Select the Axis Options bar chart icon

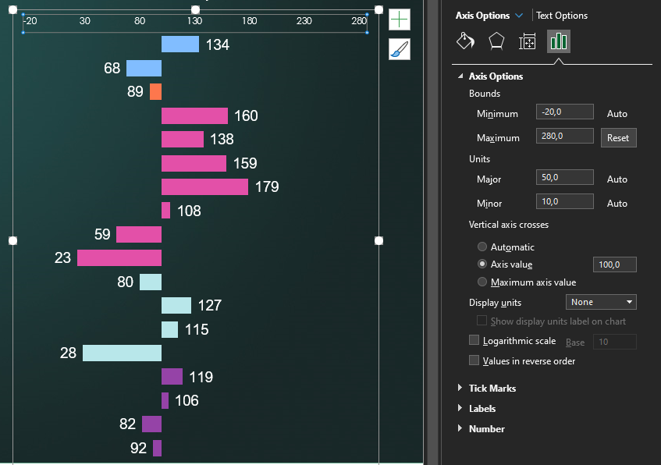pyautogui.click(x=559, y=41)
